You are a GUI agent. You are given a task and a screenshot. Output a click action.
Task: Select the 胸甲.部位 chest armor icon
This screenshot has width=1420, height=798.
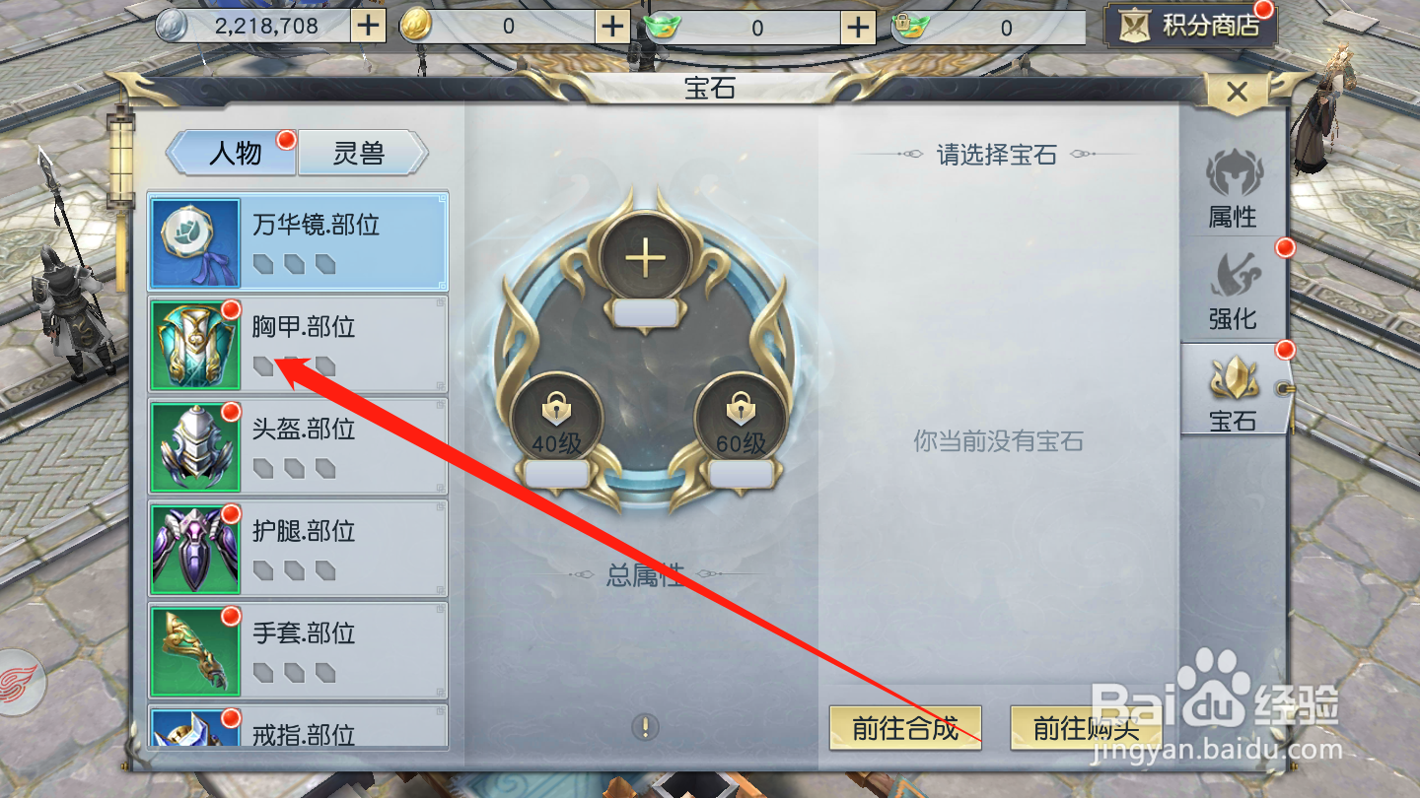pos(196,346)
